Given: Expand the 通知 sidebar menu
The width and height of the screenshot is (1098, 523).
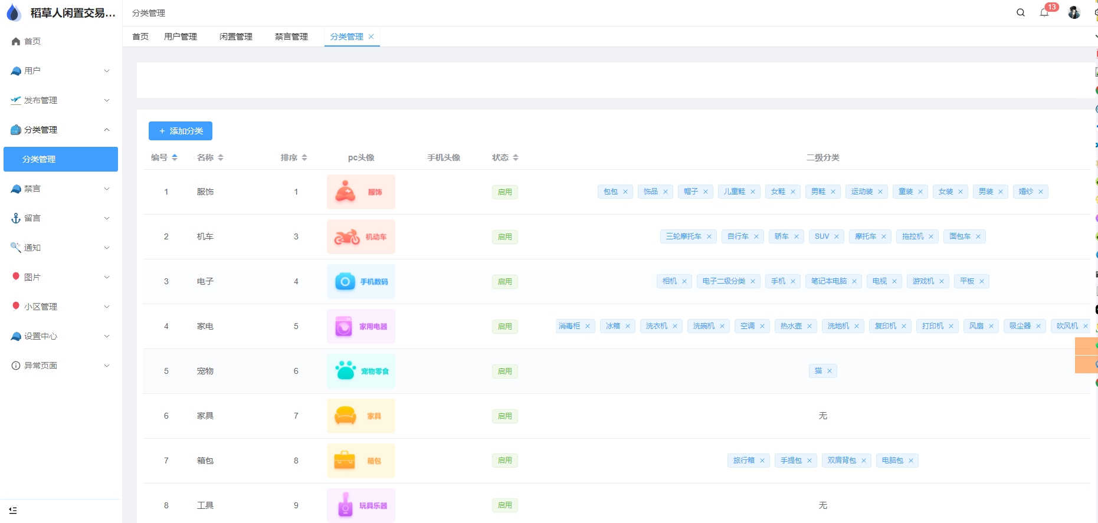Looking at the screenshot, I should (61, 248).
